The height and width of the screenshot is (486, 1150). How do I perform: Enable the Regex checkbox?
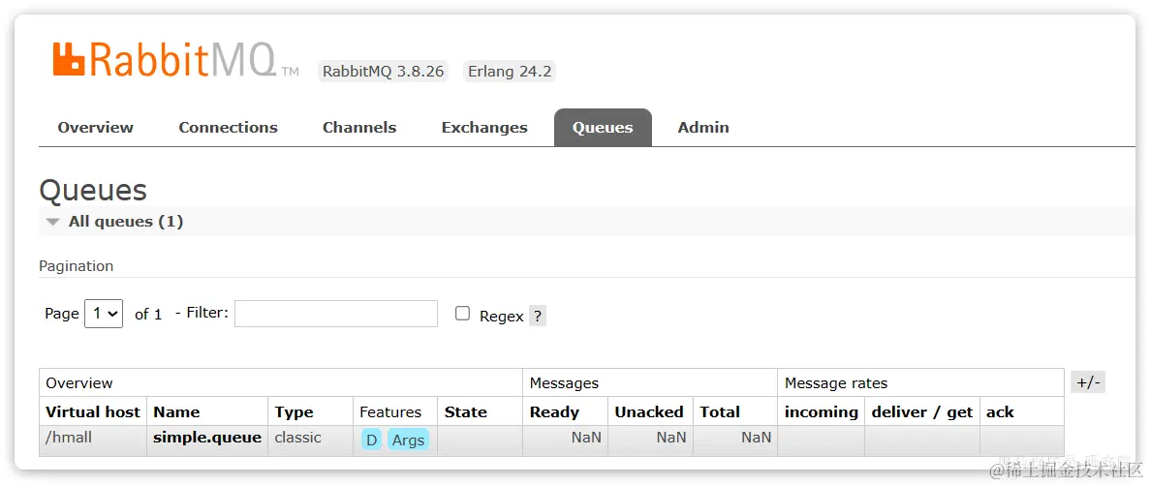tap(462, 314)
